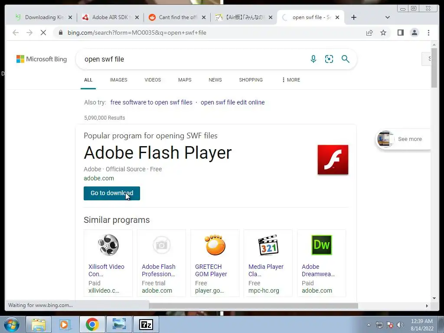Close the Adobe AIR SDK tab
444x333 pixels.
(x=137, y=17)
